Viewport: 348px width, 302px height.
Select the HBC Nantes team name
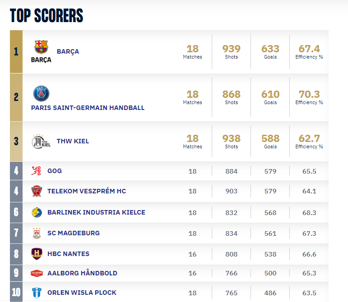click(x=68, y=254)
